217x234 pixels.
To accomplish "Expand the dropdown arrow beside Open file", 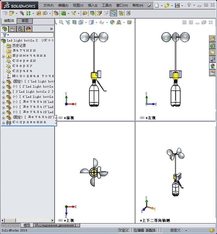I will coord(172,6).
